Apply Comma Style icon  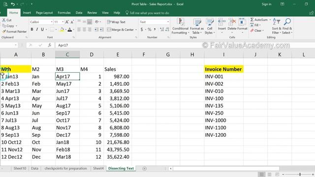155,29
